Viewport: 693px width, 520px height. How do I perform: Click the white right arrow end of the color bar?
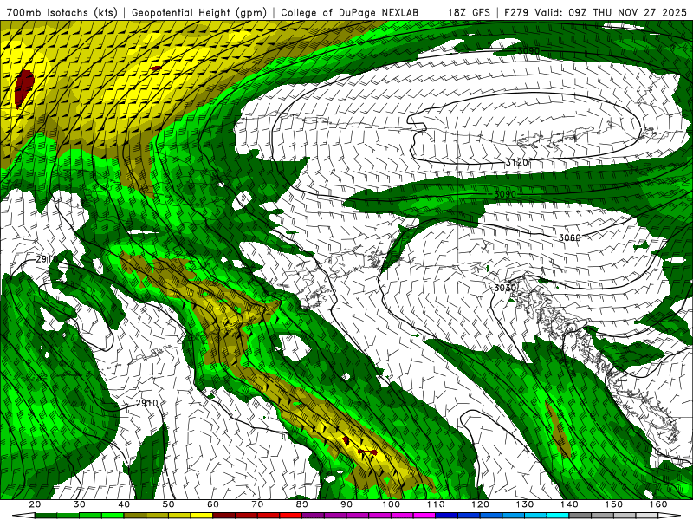tap(670, 516)
